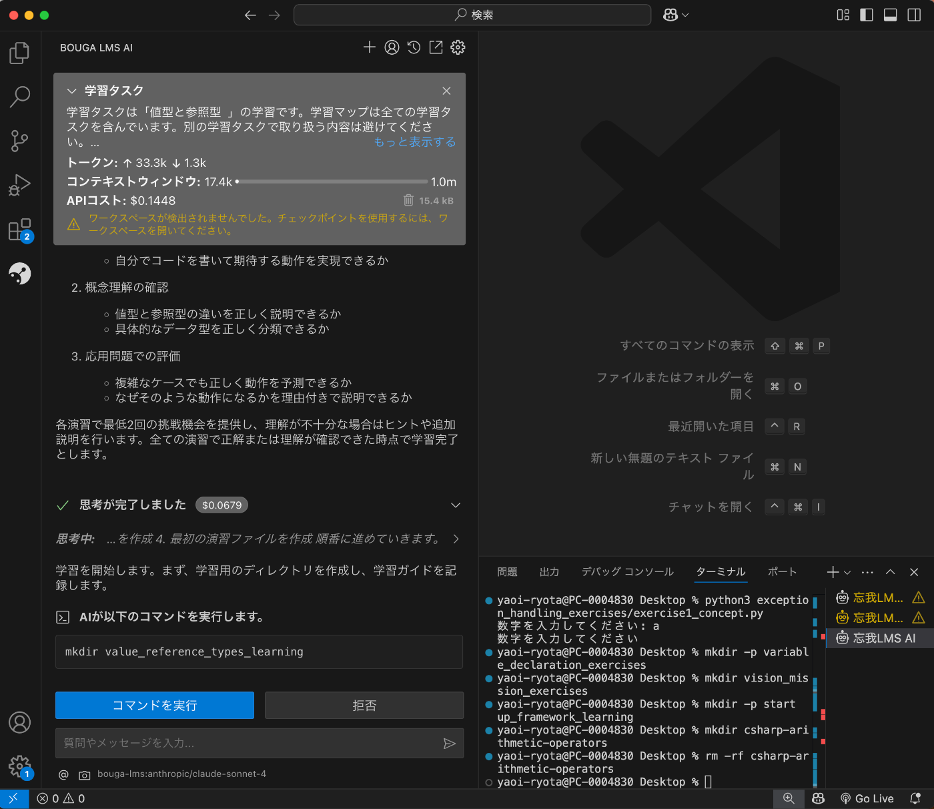Open task history clock icon
This screenshot has width=934, height=809.
(414, 47)
